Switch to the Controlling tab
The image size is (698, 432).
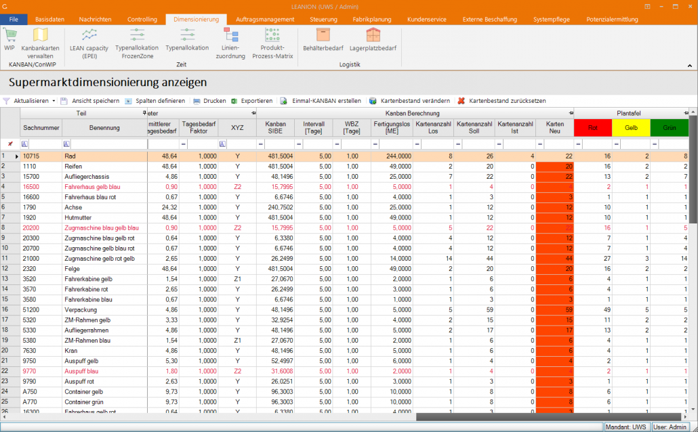point(142,19)
